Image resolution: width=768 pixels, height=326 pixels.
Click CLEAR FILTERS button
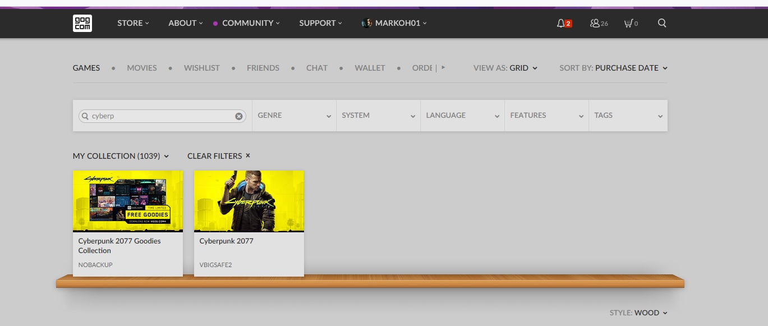tap(219, 156)
